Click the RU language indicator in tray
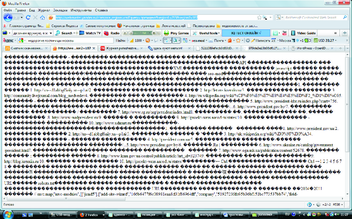The width and height of the screenshot is (352, 219). point(287,214)
